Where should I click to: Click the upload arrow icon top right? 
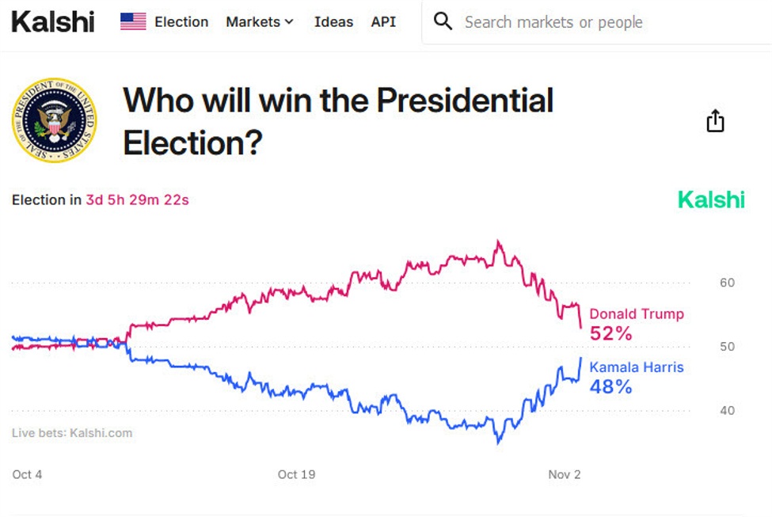pos(715,120)
